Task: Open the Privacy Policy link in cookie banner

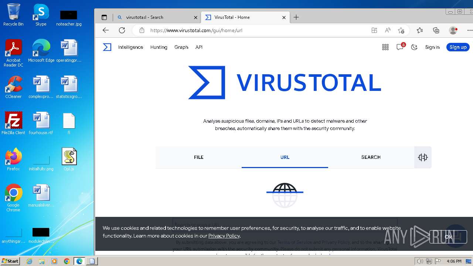Action: (x=224, y=236)
